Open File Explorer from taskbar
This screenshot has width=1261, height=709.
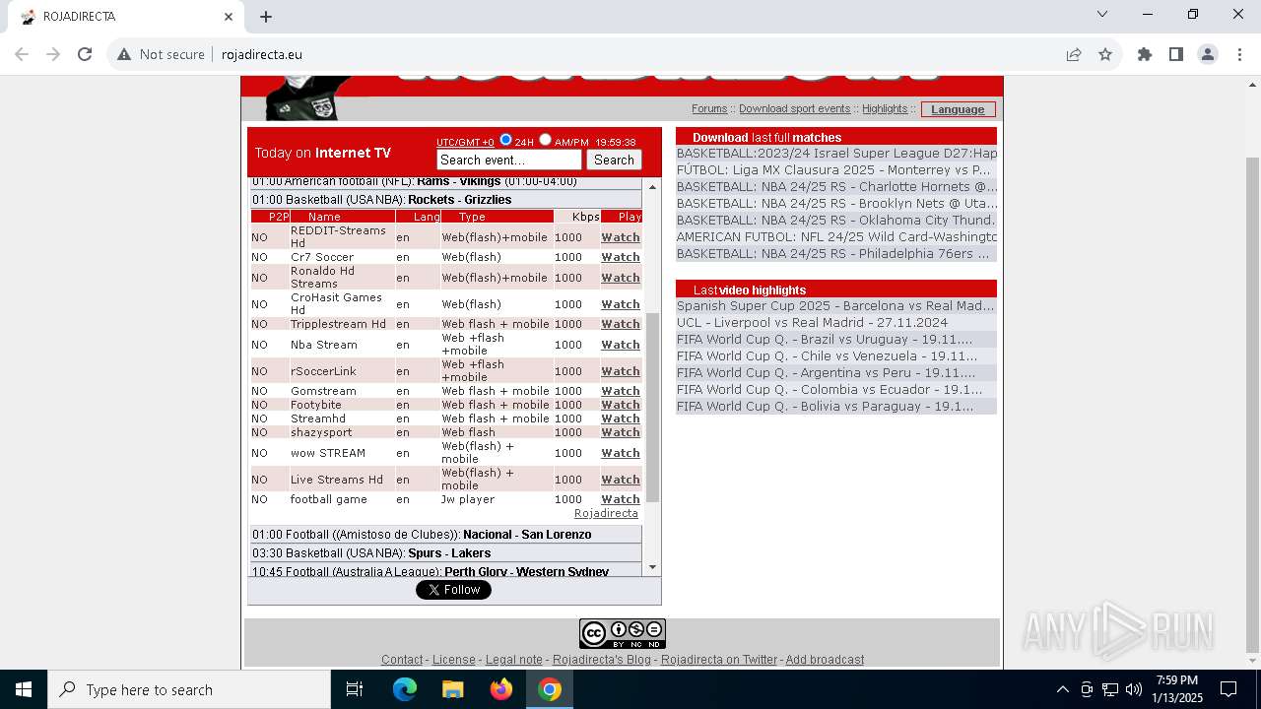(x=452, y=689)
